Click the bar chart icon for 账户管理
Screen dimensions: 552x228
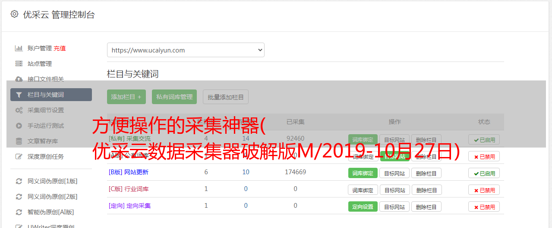pos(19,48)
